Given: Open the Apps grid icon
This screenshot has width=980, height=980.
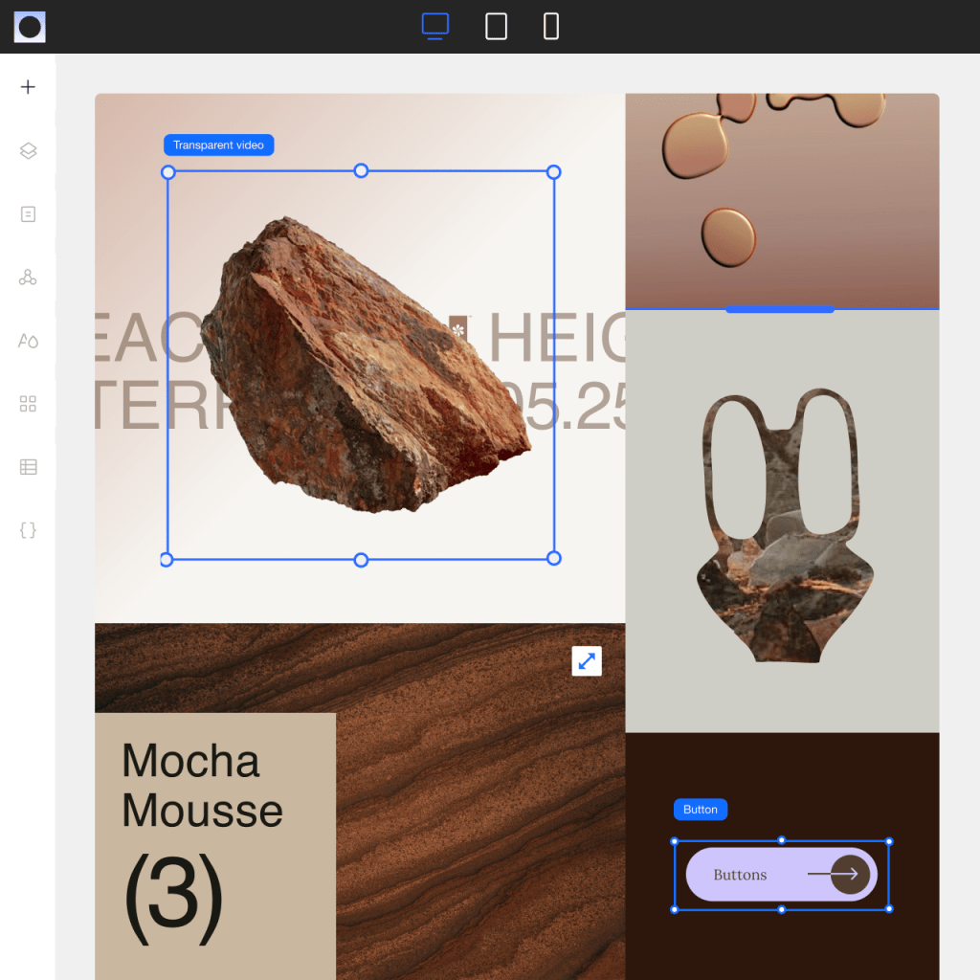Looking at the screenshot, I should [28, 403].
